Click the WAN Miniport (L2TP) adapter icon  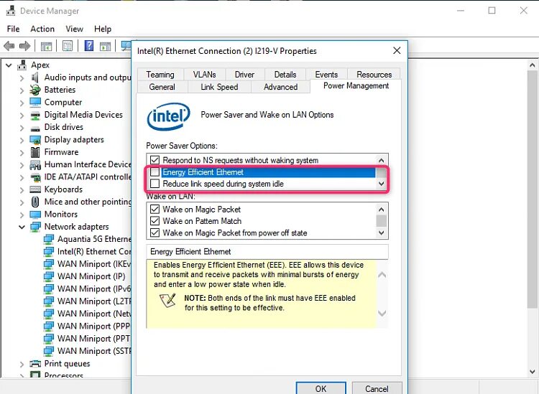pos(48,301)
